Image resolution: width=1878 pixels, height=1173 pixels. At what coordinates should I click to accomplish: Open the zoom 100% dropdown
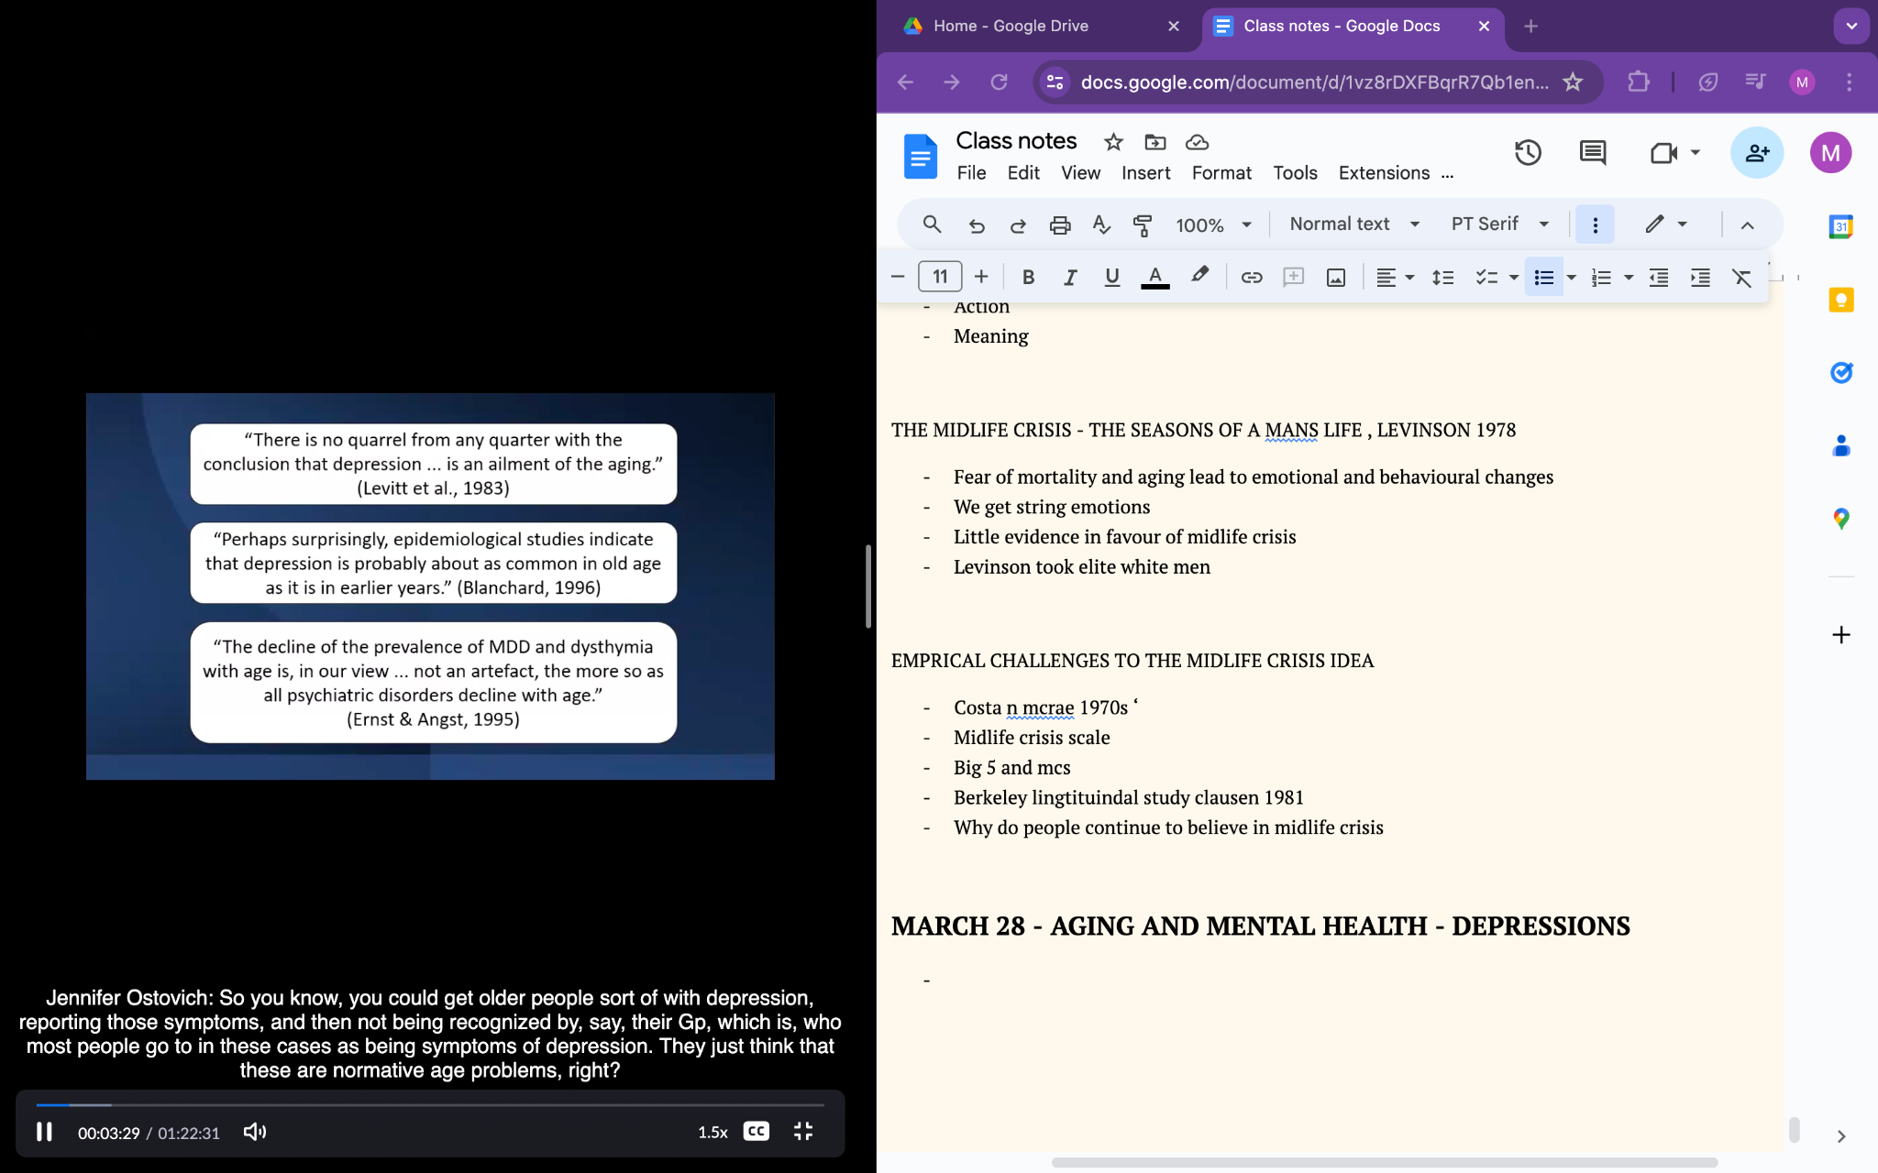(1213, 225)
